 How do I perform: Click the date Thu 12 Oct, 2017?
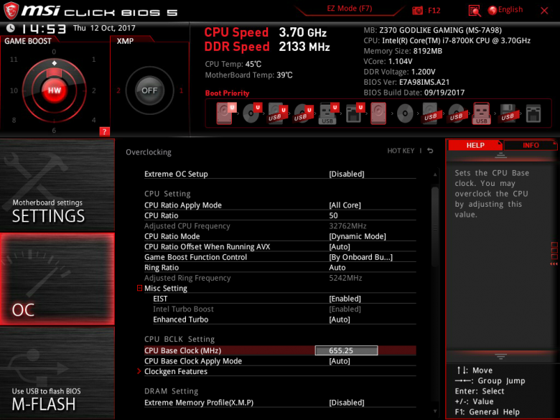coord(104,28)
